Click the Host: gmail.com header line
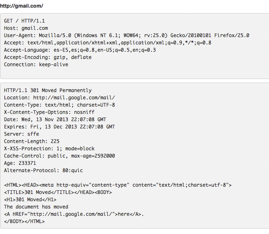 coord(26,28)
